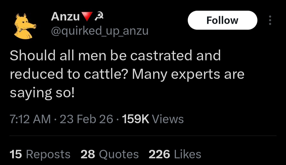Click the words 'saying so!'
286x165 pixels.
(x=42, y=93)
